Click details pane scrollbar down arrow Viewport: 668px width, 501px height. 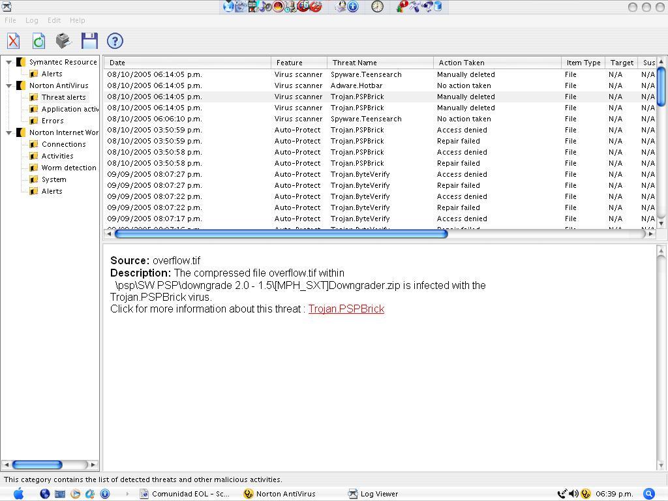tap(661, 464)
